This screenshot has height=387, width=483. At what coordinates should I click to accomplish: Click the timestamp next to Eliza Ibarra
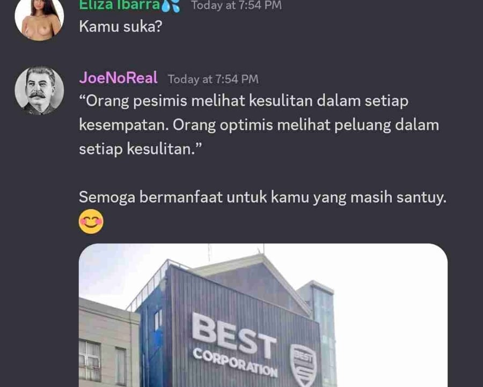click(x=236, y=5)
